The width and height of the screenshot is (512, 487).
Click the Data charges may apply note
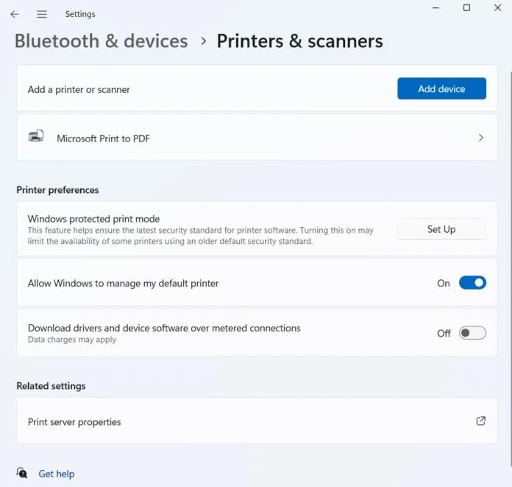click(x=72, y=340)
